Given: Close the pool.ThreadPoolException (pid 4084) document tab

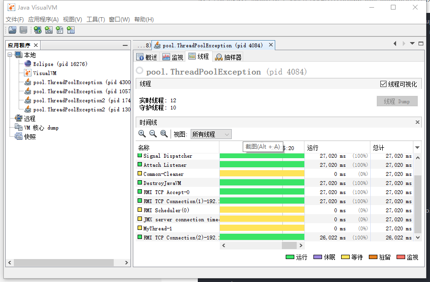Looking at the screenshot, I should 271,45.
